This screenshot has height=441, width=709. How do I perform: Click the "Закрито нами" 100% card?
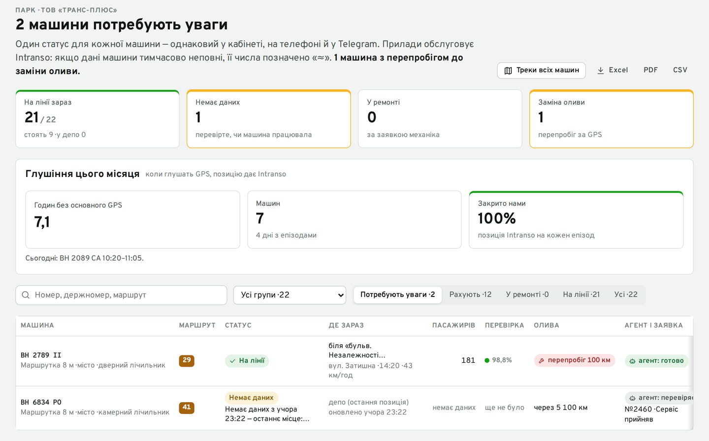(x=576, y=219)
